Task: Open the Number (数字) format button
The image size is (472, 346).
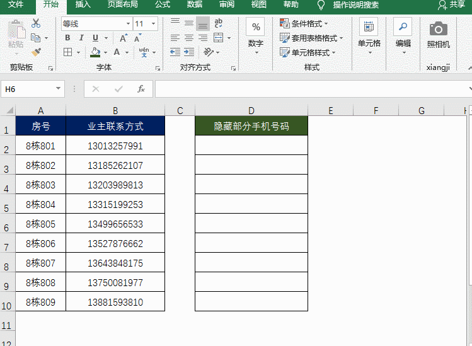Action: (x=256, y=36)
